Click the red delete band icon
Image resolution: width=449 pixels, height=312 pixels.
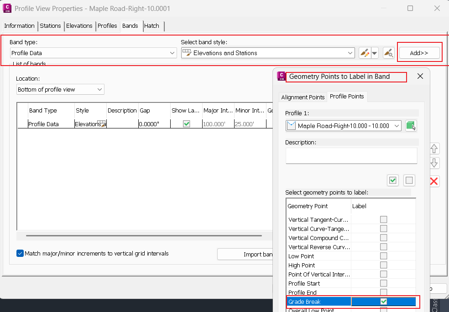(434, 181)
